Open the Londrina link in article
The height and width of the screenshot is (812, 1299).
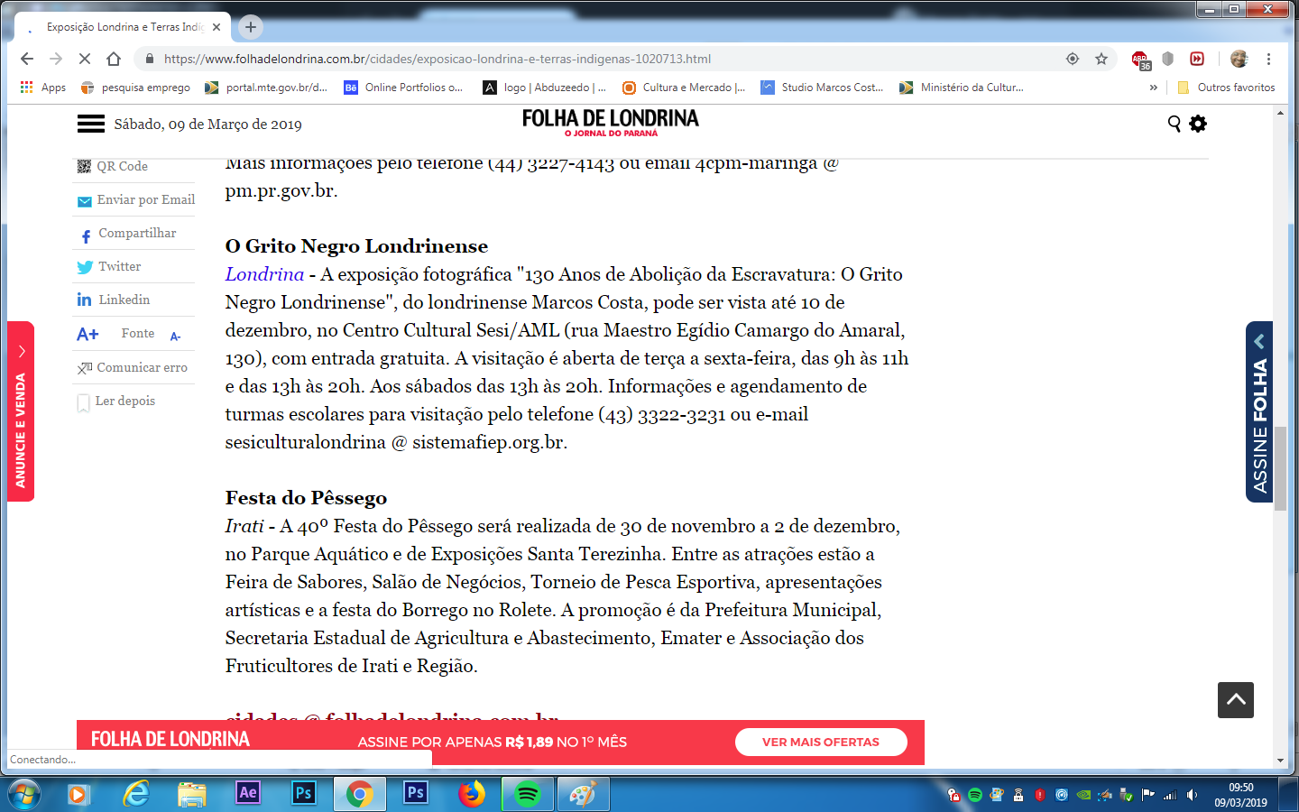[264, 274]
